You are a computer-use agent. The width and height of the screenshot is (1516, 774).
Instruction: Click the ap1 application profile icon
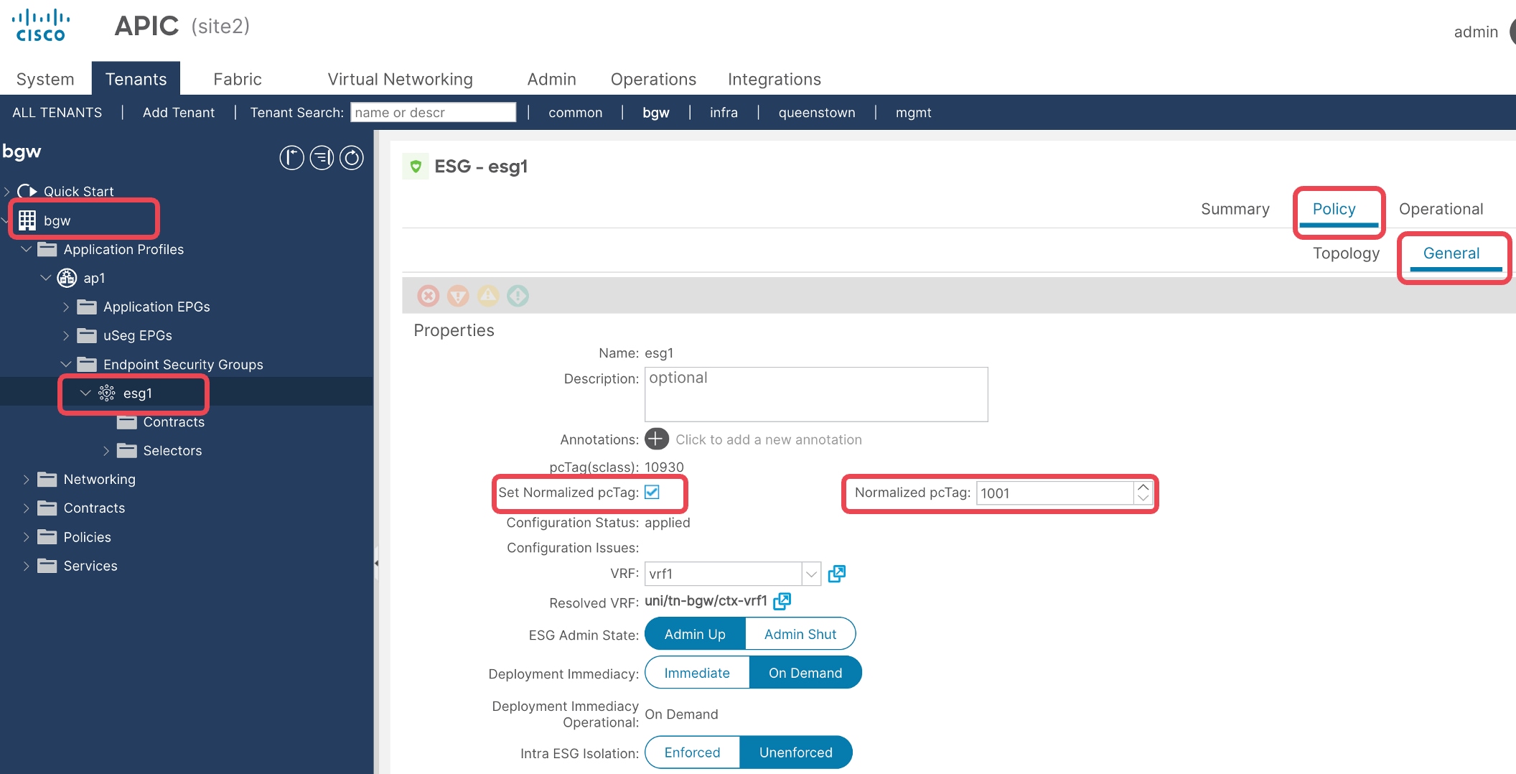click(x=67, y=278)
